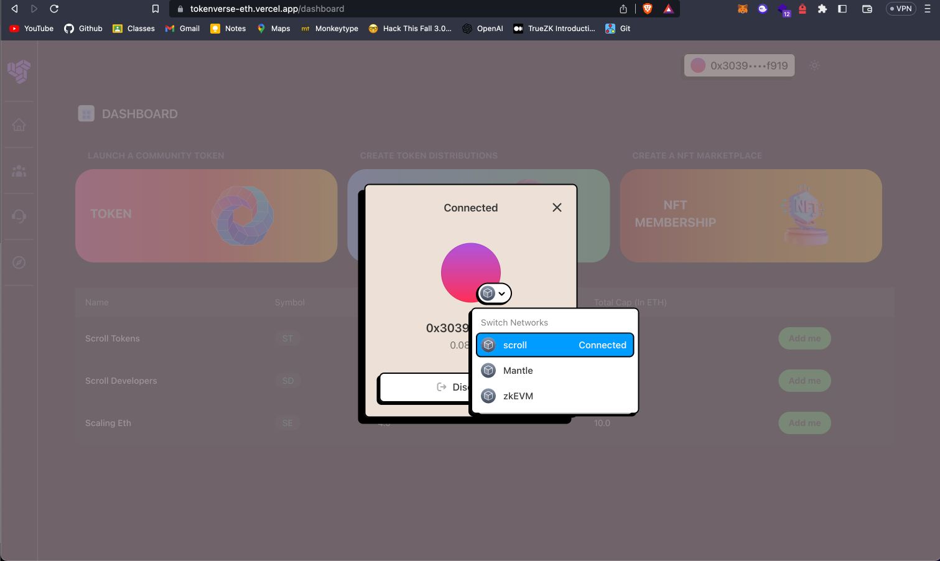The image size is (940, 561).
Task: Click Scroll Developers name cell
Action: pyautogui.click(x=121, y=381)
